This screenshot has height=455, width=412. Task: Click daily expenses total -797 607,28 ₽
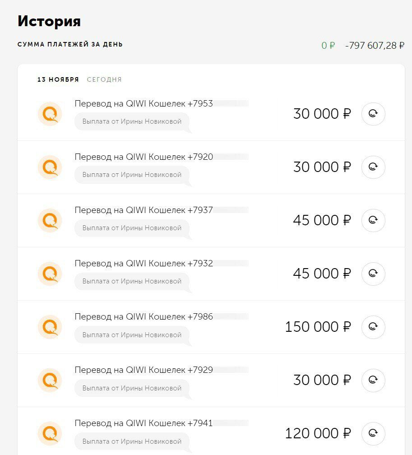(375, 46)
